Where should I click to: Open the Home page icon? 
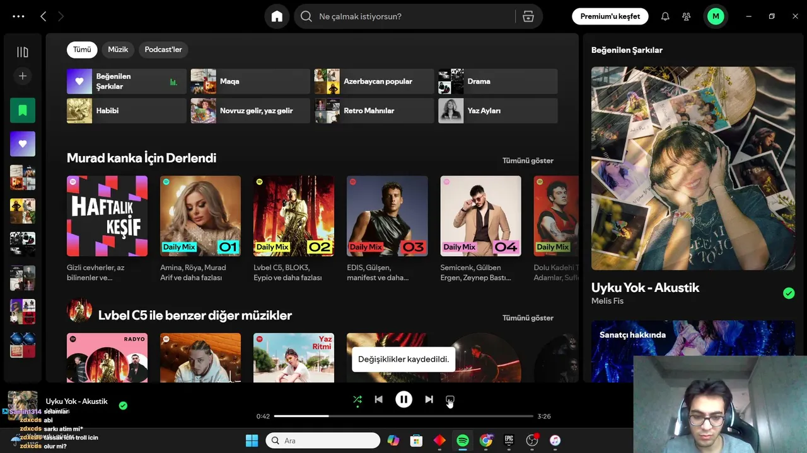pyautogui.click(x=277, y=16)
